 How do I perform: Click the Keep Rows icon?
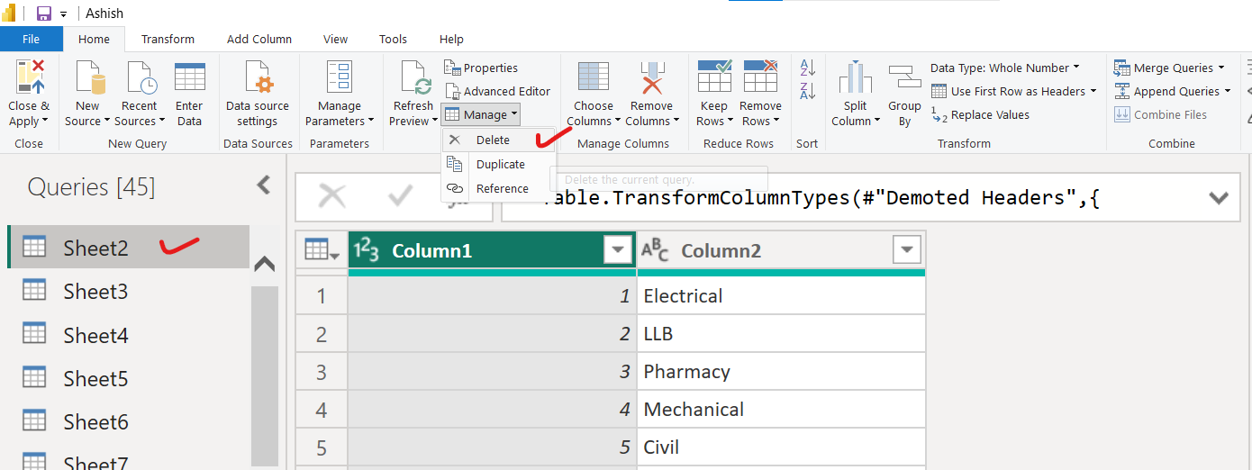point(714,77)
